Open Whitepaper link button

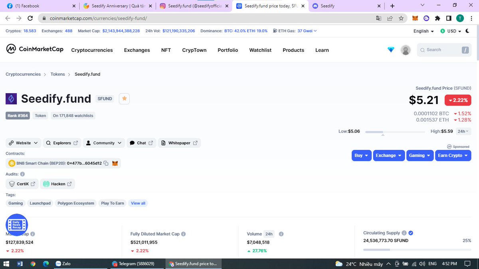(x=179, y=143)
